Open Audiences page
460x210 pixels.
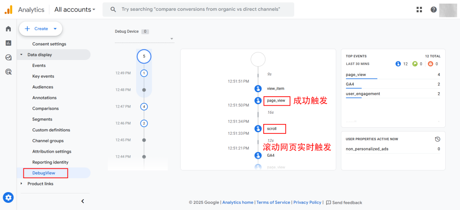tap(43, 87)
